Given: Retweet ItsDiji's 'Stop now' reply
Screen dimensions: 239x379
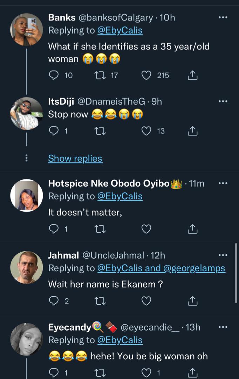Looking at the screenshot, I should click(x=100, y=131).
